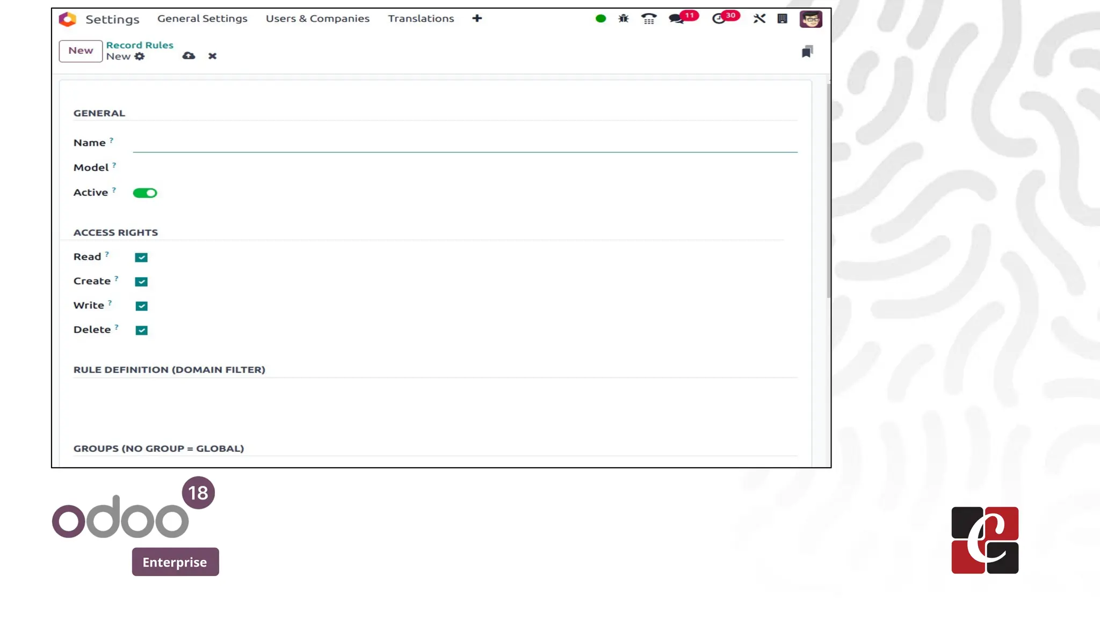1100x618 pixels.
Task: Uncheck the Read access checkbox
Action: click(141, 257)
